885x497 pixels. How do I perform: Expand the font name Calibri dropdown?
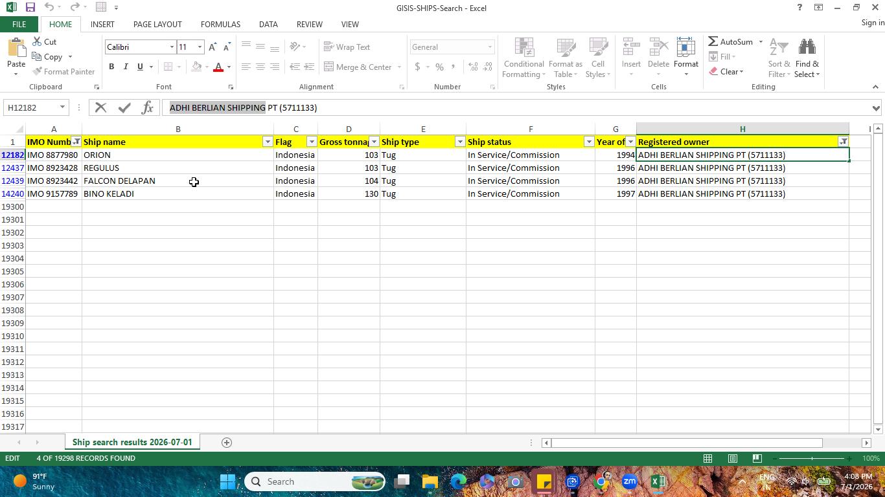pos(172,47)
